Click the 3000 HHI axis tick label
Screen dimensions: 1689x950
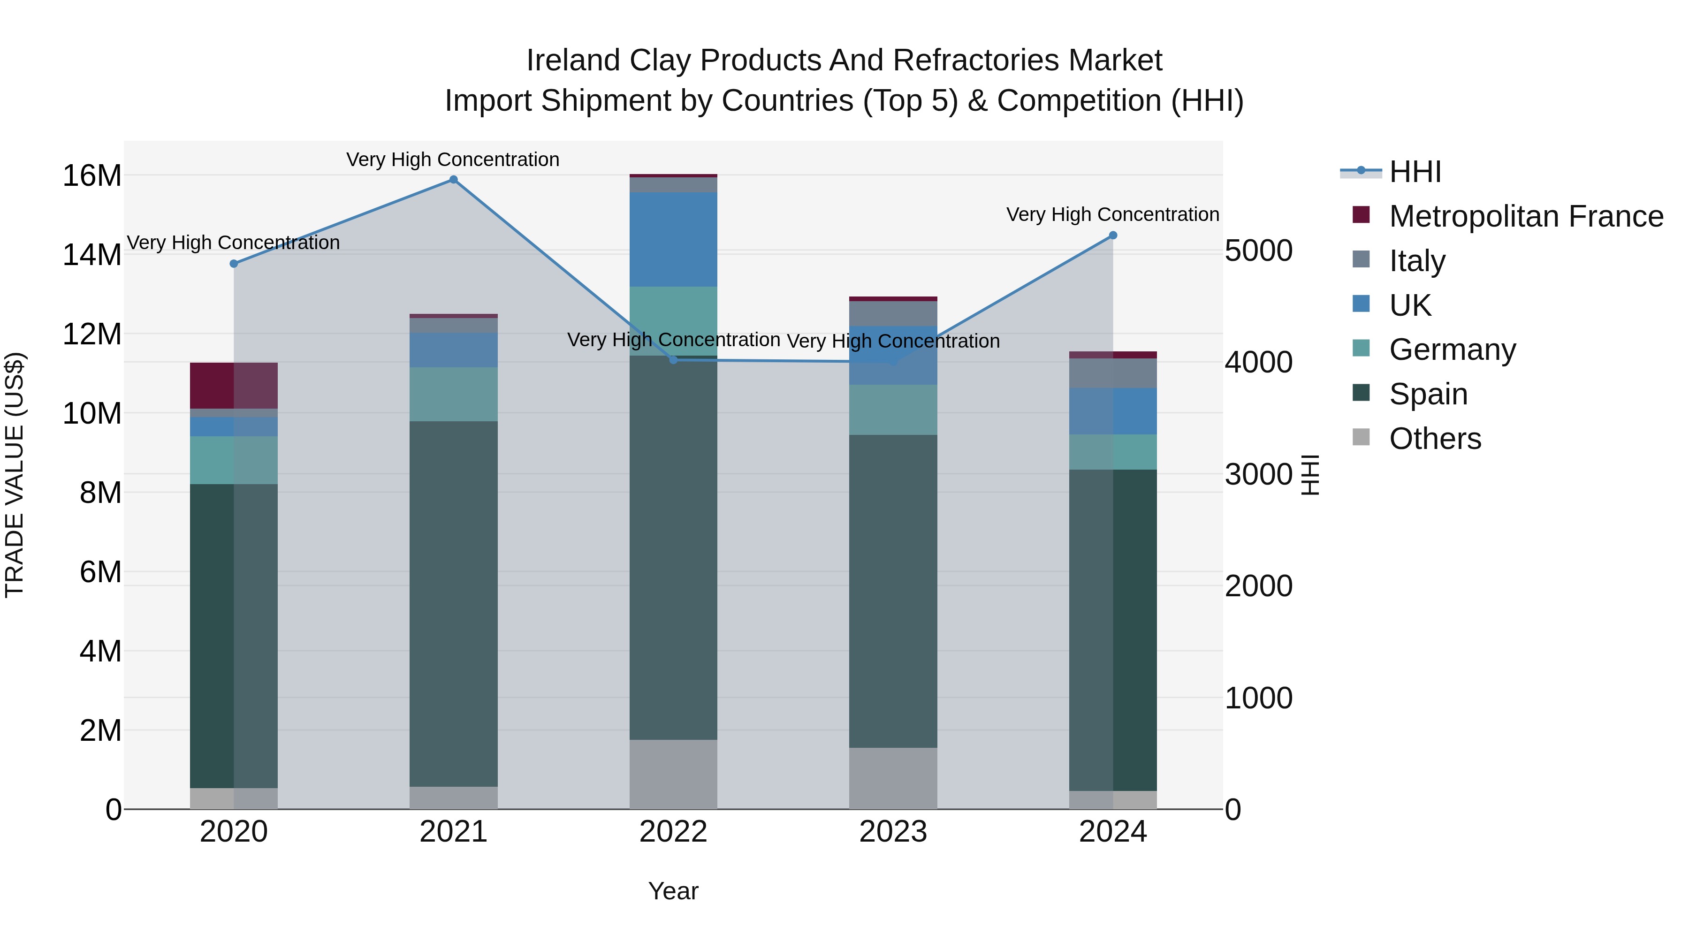tap(1259, 474)
